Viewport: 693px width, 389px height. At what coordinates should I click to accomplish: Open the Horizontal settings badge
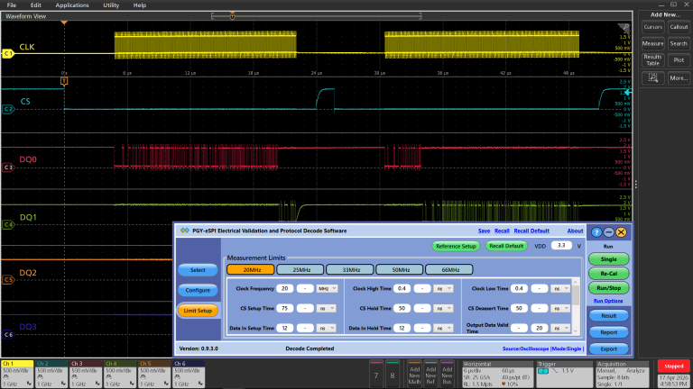tap(497, 374)
